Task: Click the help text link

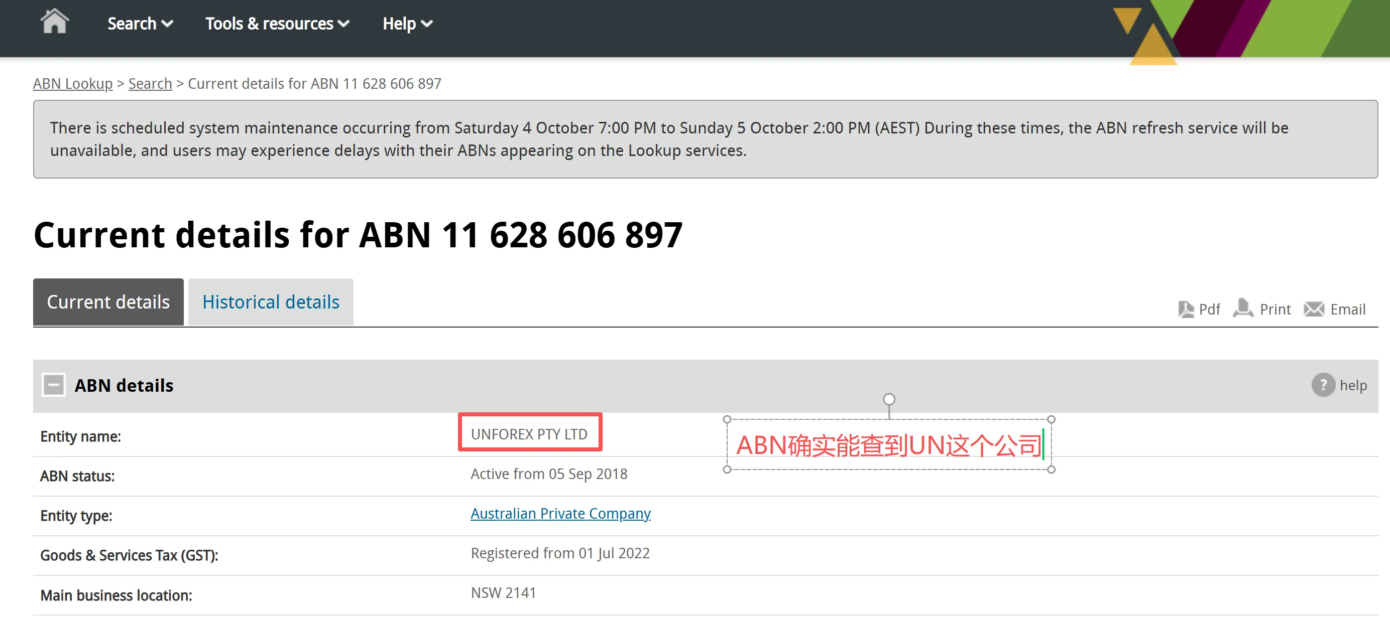Action: click(1353, 386)
